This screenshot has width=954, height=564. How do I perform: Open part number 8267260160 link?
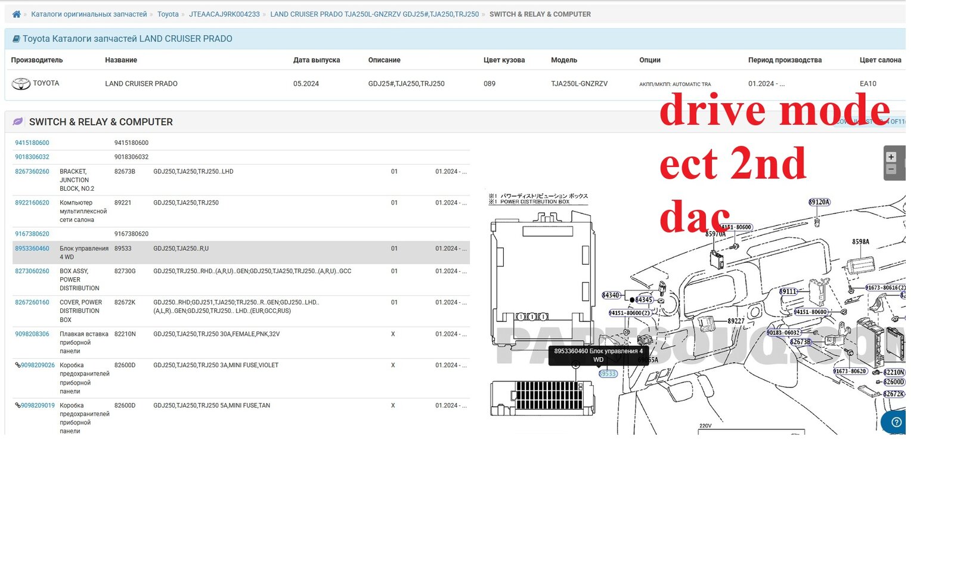click(32, 302)
